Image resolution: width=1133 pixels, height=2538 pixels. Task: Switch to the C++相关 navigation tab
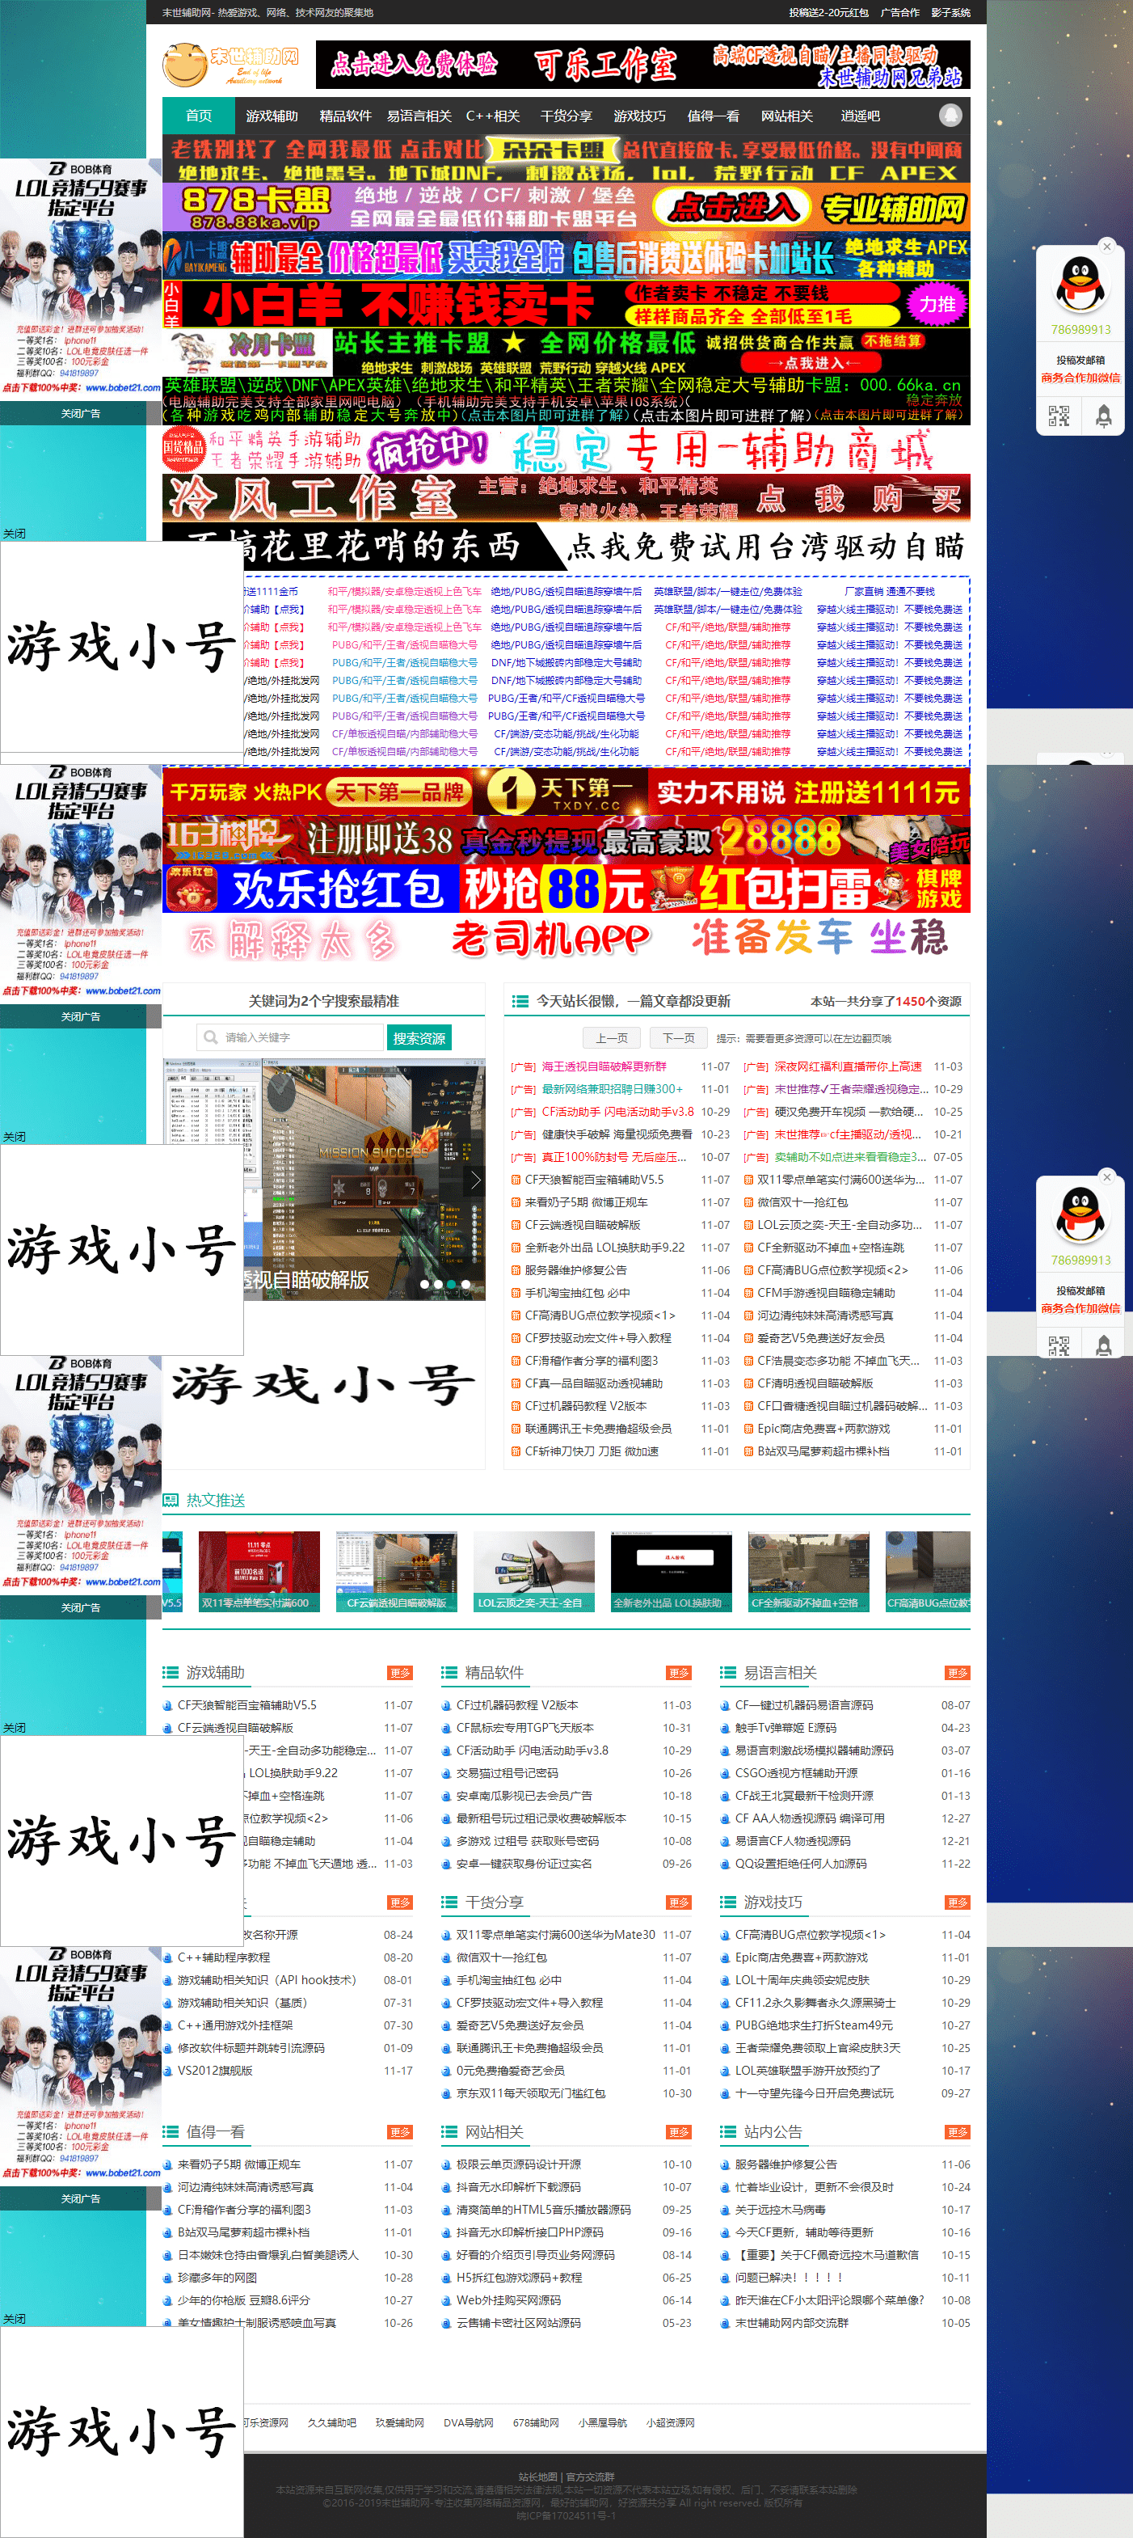point(492,116)
